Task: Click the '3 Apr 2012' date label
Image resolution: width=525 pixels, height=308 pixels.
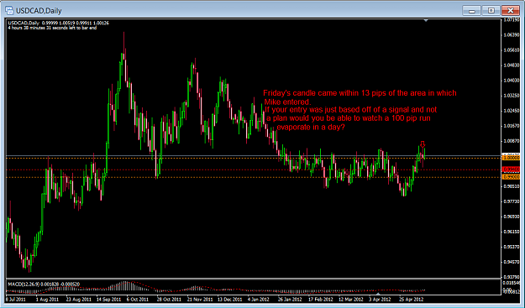Action: [x=380, y=300]
